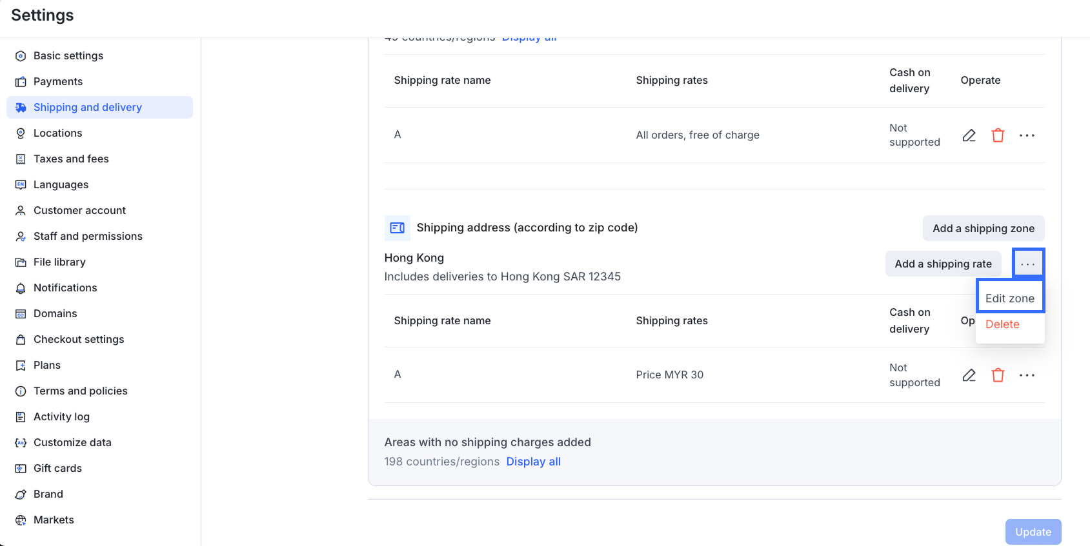1090x546 pixels.
Task: Delete the free-of-charge shipping rate via trash icon
Action: point(998,135)
